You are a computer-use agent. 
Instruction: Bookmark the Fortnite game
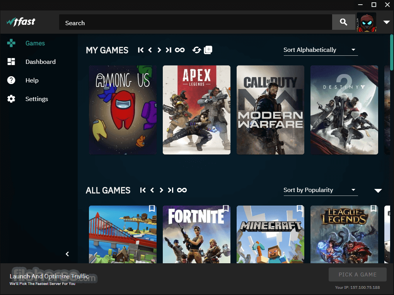pyautogui.click(x=226, y=209)
